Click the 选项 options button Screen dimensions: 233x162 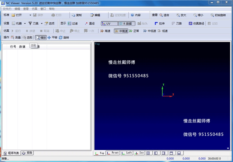click(x=49, y=24)
